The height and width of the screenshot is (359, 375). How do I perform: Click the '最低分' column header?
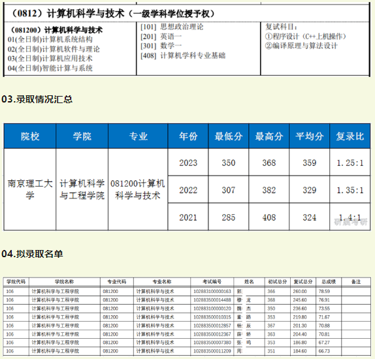[229, 136]
